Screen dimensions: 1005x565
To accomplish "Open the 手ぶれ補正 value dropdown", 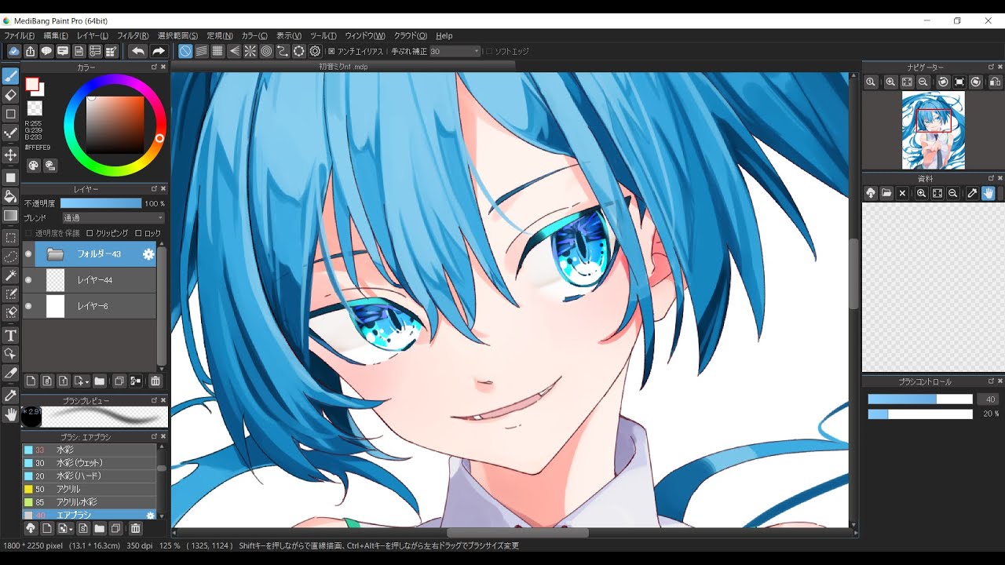I will pyautogui.click(x=455, y=51).
